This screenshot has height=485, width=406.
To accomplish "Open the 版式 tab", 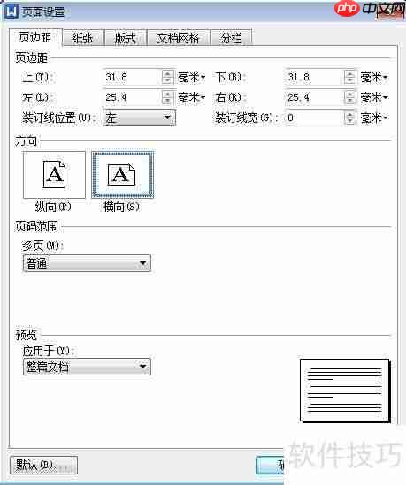I will click(125, 38).
